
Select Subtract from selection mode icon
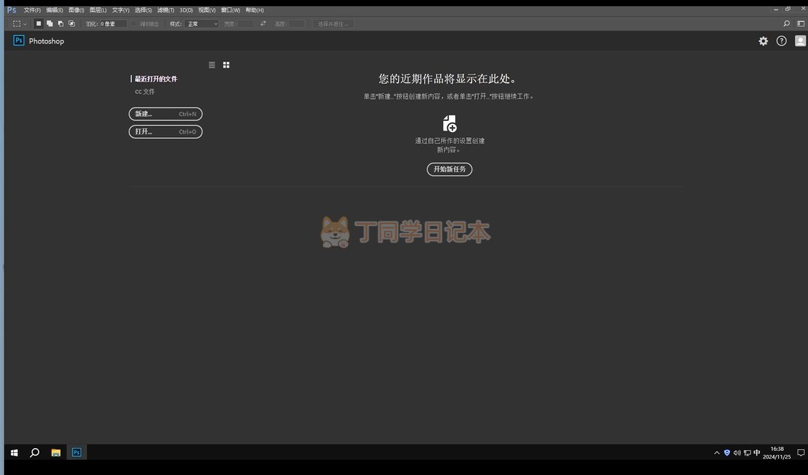[60, 24]
